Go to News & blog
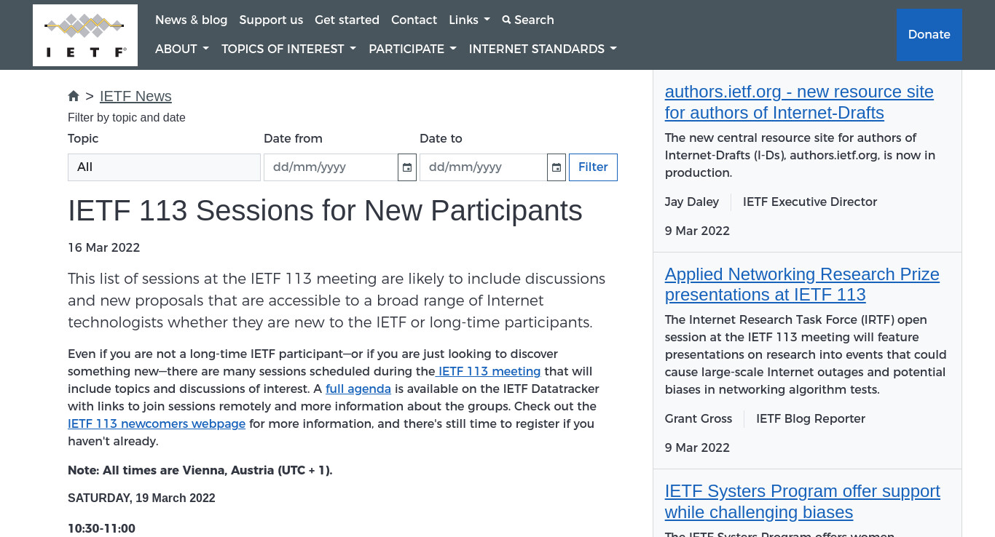This screenshot has width=995, height=537. (x=191, y=20)
